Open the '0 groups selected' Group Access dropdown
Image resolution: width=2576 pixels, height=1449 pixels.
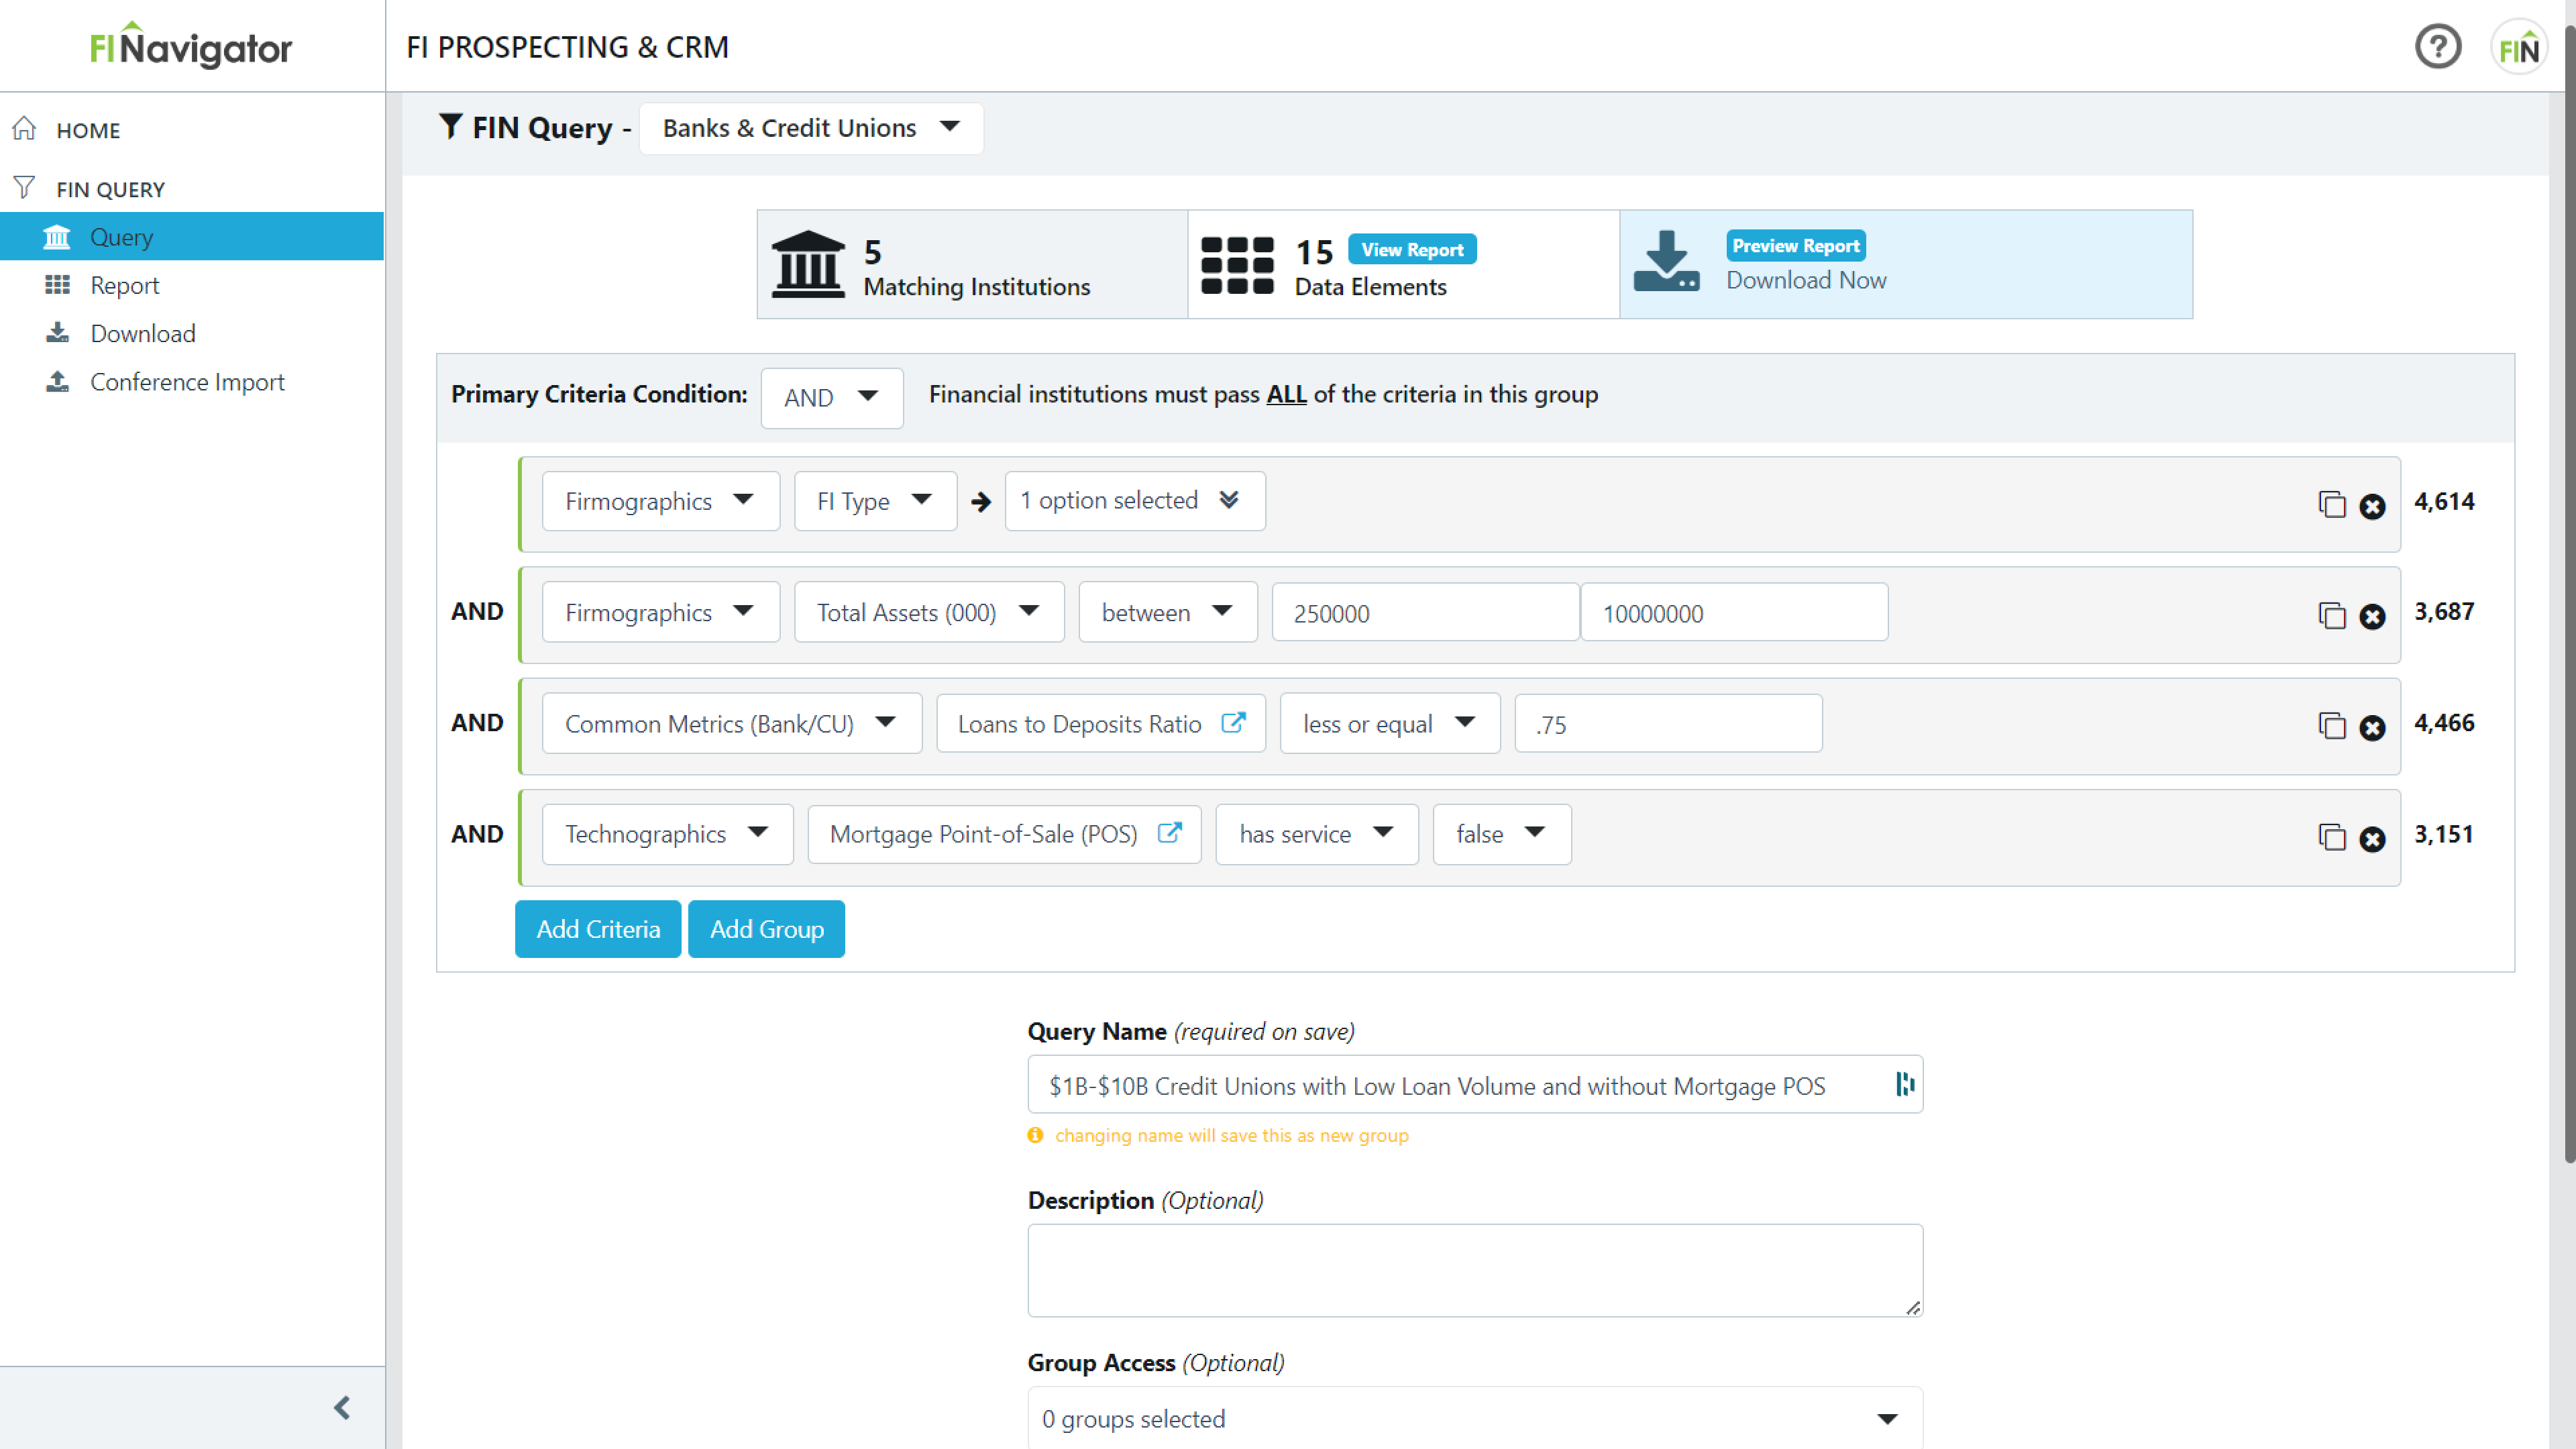pyautogui.click(x=1474, y=1418)
